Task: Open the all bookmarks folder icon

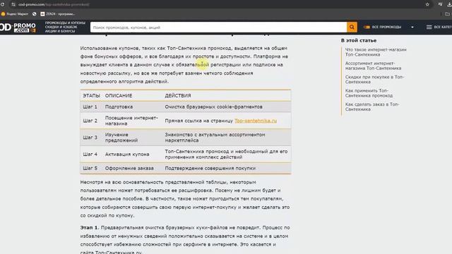Action: point(447,14)
